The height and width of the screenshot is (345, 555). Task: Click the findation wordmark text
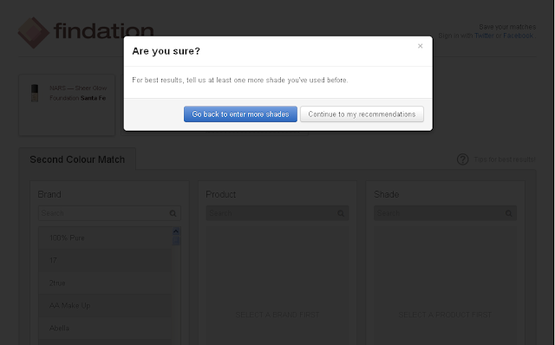[x=104, y=31]
